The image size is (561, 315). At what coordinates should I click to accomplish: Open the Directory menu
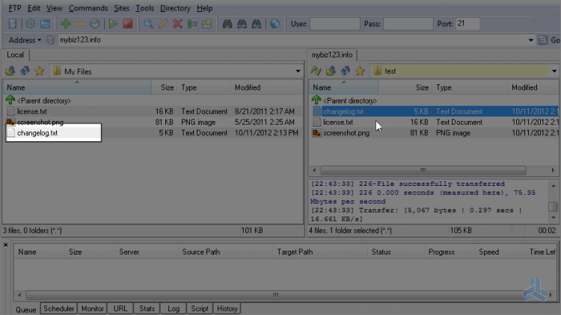pos(175,8)
